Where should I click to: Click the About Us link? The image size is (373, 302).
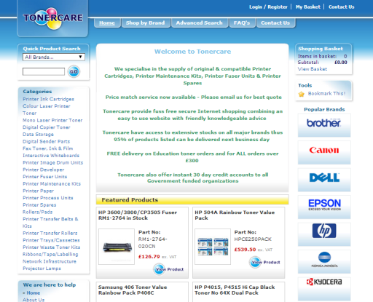34,300
